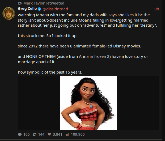Viewport: 165px width, 141px height.
Task: Click retweet icon before Mark Taylor retweeted
Action: tap(20, 3)
